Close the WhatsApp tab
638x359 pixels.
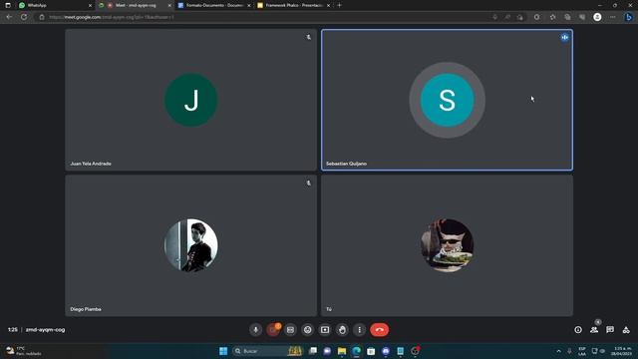pyautogui.click(x=90, y=5)
